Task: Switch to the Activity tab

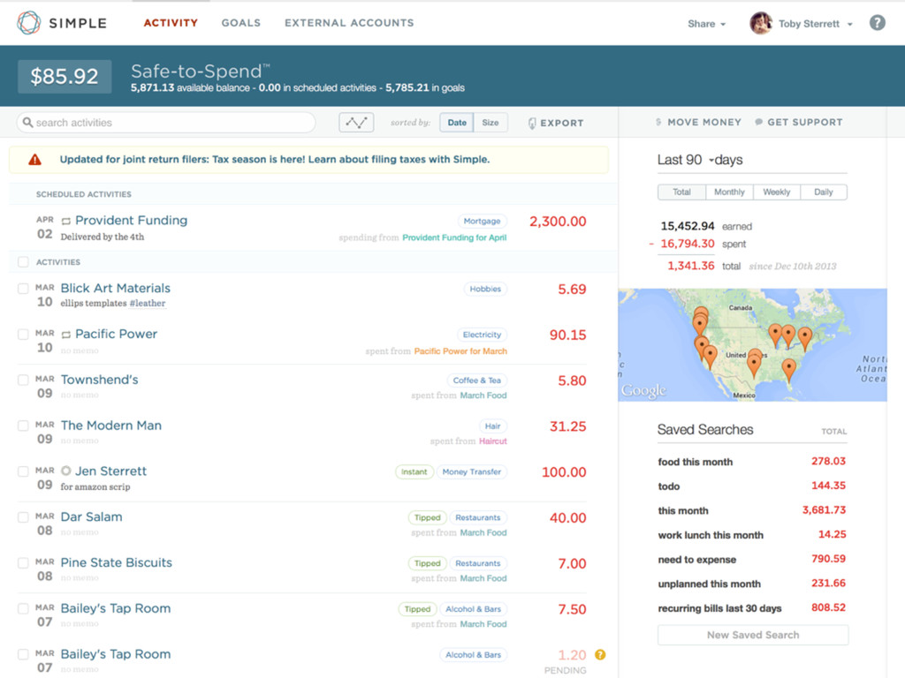Action: pos(171,23)
